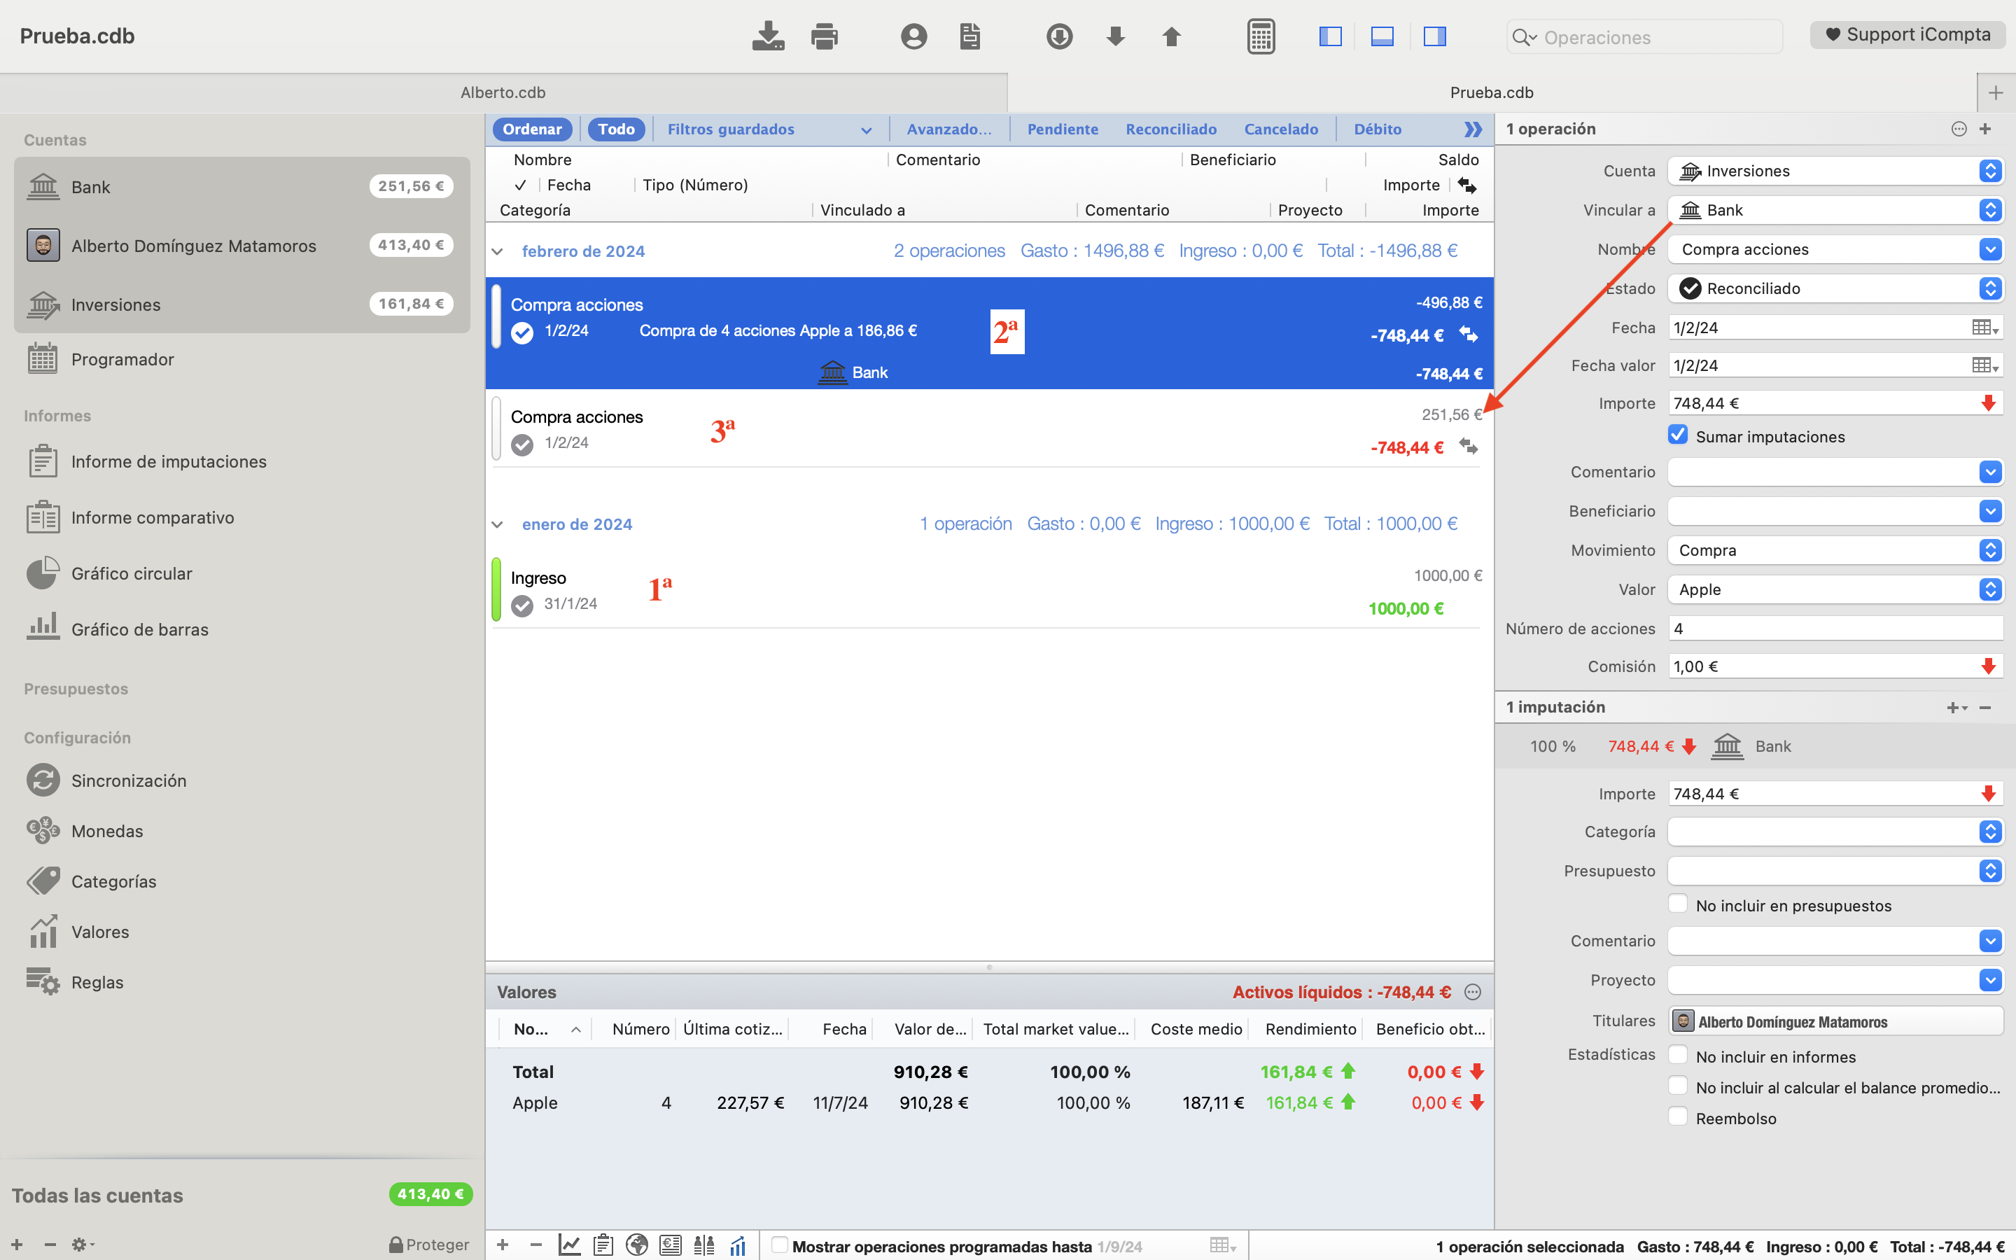Click the Número de acciones field
Image resolution: width=2016 pixels, height=1260 pixels.
click(1833, 629)
